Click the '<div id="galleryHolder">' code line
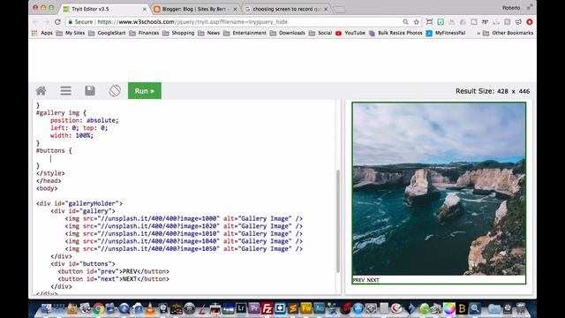This screenshot has height=318, width=565. 79,203
